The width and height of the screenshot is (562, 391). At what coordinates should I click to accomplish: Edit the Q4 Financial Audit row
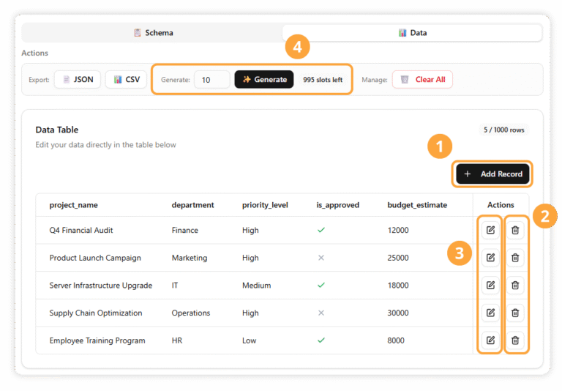490,230
